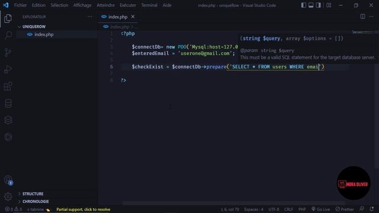Click the line and column indicator

230,209
